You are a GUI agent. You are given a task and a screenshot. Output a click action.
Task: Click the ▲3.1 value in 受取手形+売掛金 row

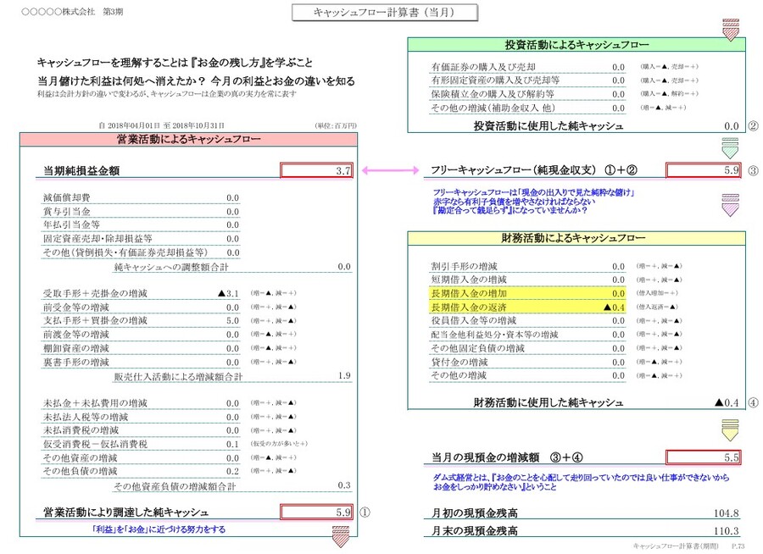click(x=228, y=293)
